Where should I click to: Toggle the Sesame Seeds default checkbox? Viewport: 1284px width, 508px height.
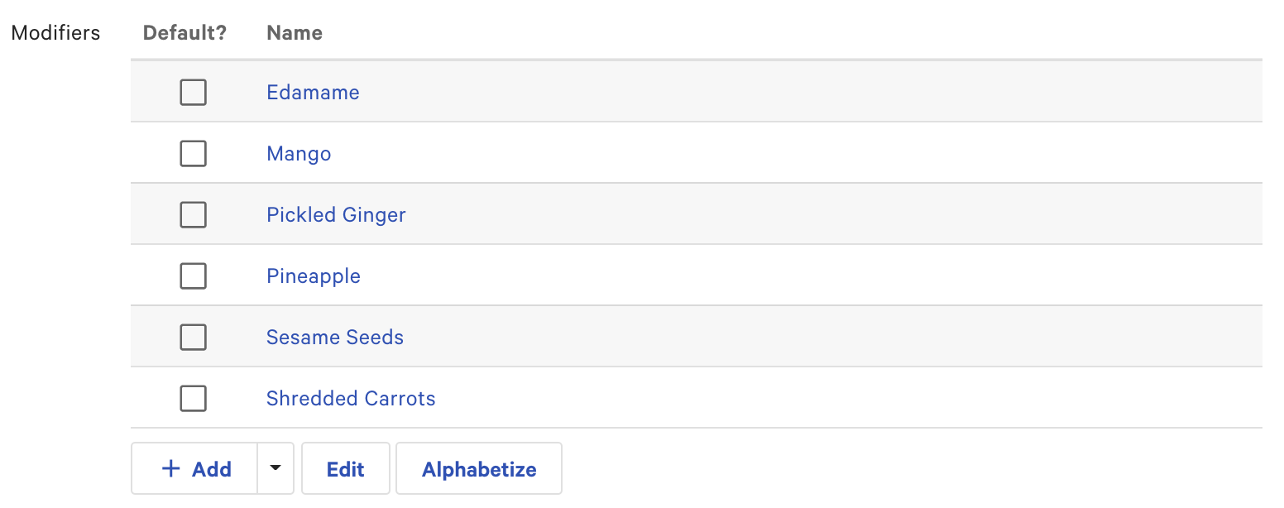point(193,337)
